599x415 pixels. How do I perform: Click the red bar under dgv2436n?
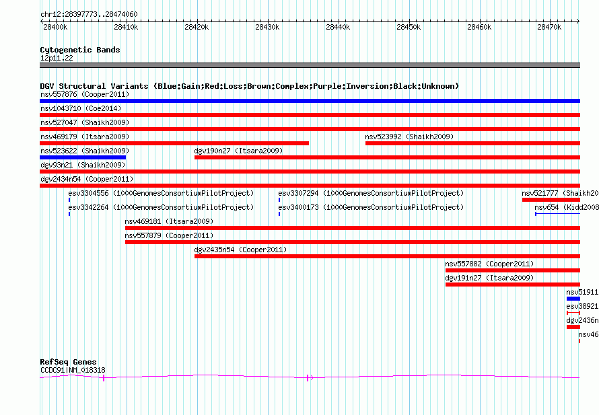click(573, 327)
